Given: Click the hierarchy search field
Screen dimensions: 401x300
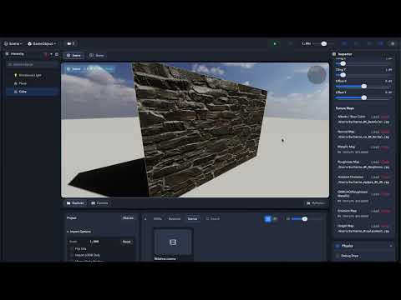Looking at the screenshot, I should 33,64.
